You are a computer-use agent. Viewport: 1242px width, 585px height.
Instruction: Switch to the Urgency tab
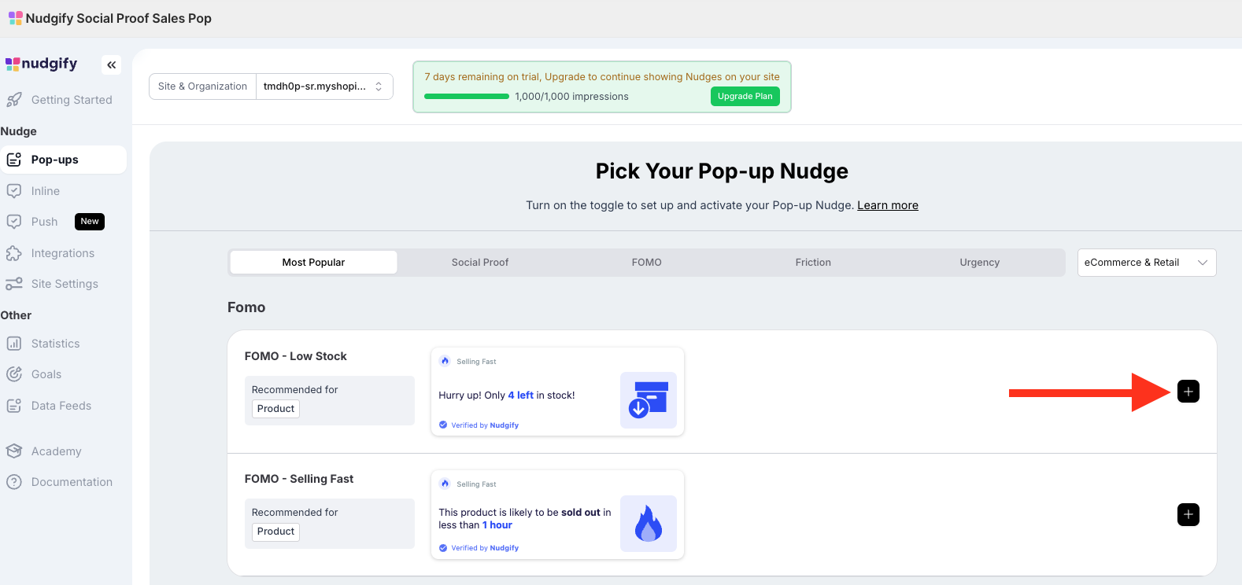click(980, 263)
